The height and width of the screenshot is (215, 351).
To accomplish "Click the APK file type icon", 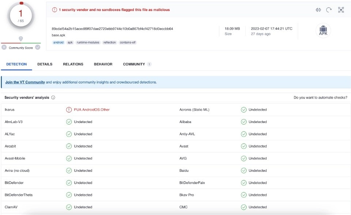I will pos(323,30).
